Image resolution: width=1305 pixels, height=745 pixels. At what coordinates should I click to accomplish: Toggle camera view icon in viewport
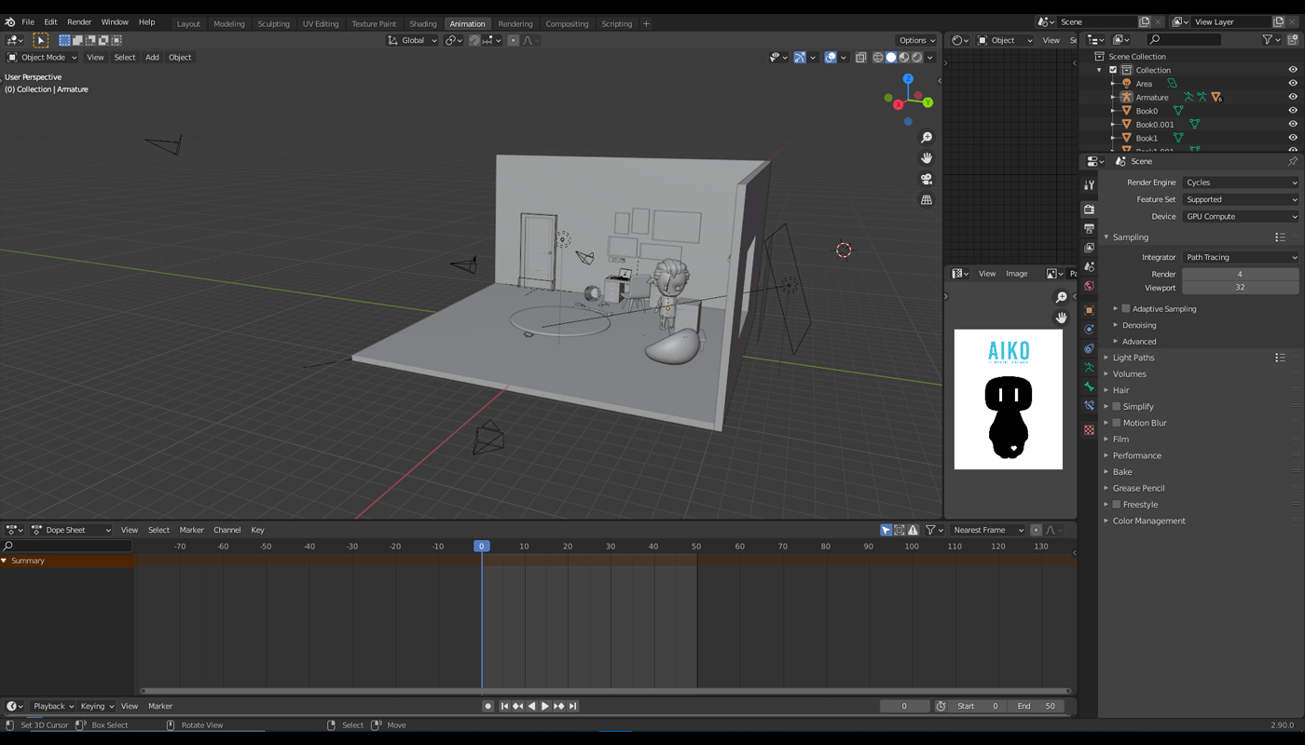pos(926,179)
